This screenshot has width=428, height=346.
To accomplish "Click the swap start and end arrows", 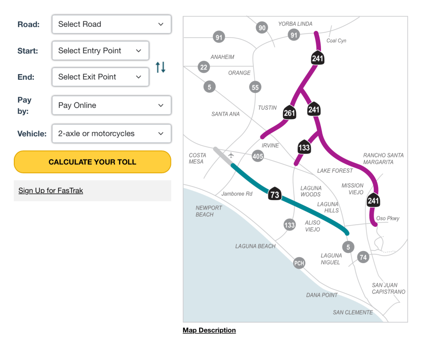I will tap(160, 67).
